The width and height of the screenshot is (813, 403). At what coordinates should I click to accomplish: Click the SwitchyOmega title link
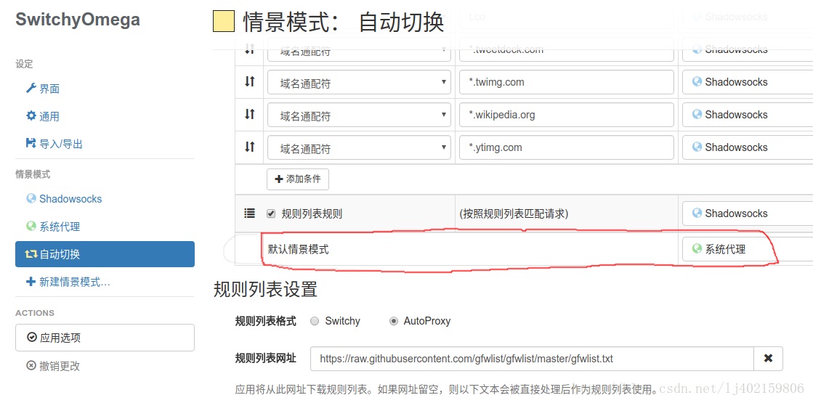point(78,19)
